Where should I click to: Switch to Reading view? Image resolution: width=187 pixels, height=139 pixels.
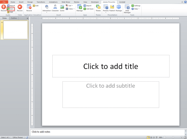[154, 137]
